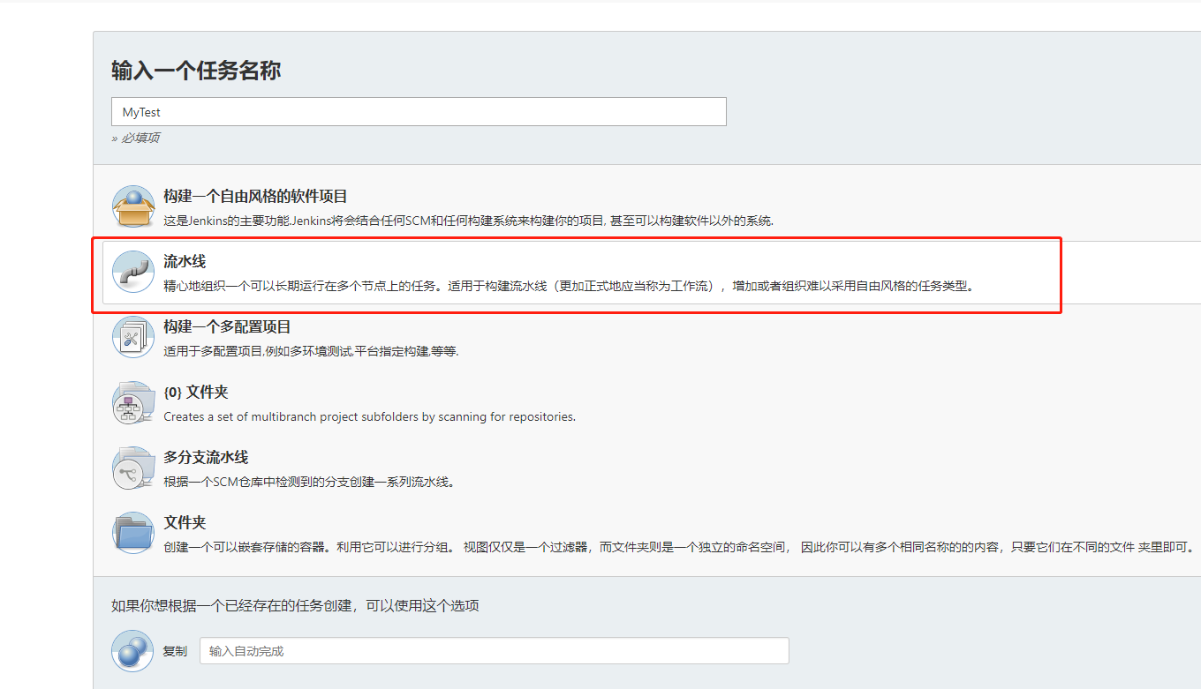Click description starting 这是Jenkins的主要功能

pyautogui.click(x=468, y=221)
